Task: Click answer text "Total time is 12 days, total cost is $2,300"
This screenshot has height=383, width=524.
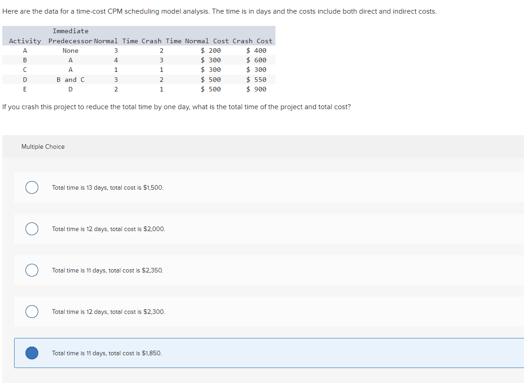Action: [x=107, y=312]
